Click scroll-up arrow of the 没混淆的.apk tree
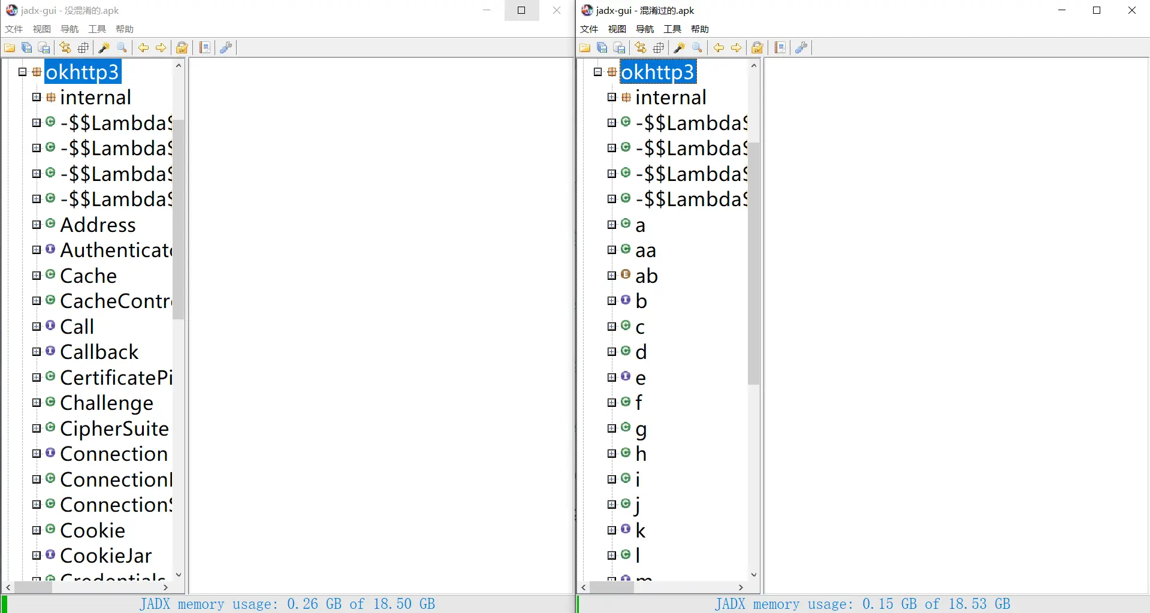The height and width of the screenshot is (613, 1150). click(x=178, y=65)
